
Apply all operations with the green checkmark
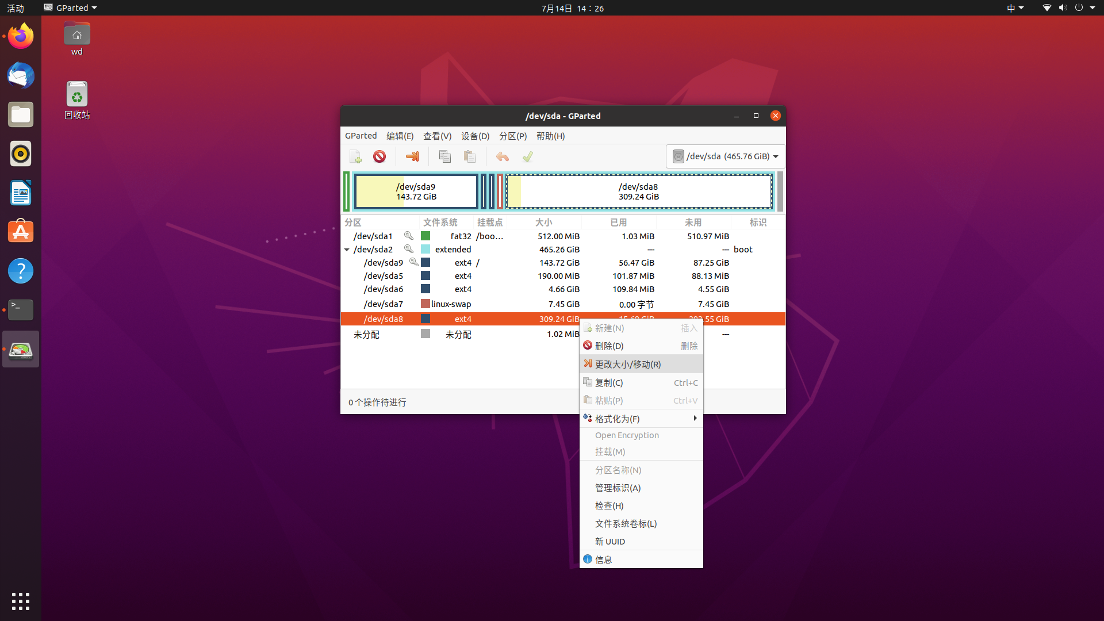point(527,156)
